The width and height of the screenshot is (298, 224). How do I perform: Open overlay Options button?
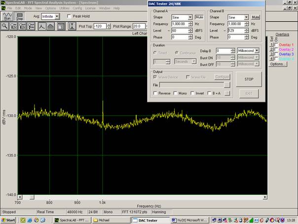coord(278,64)
